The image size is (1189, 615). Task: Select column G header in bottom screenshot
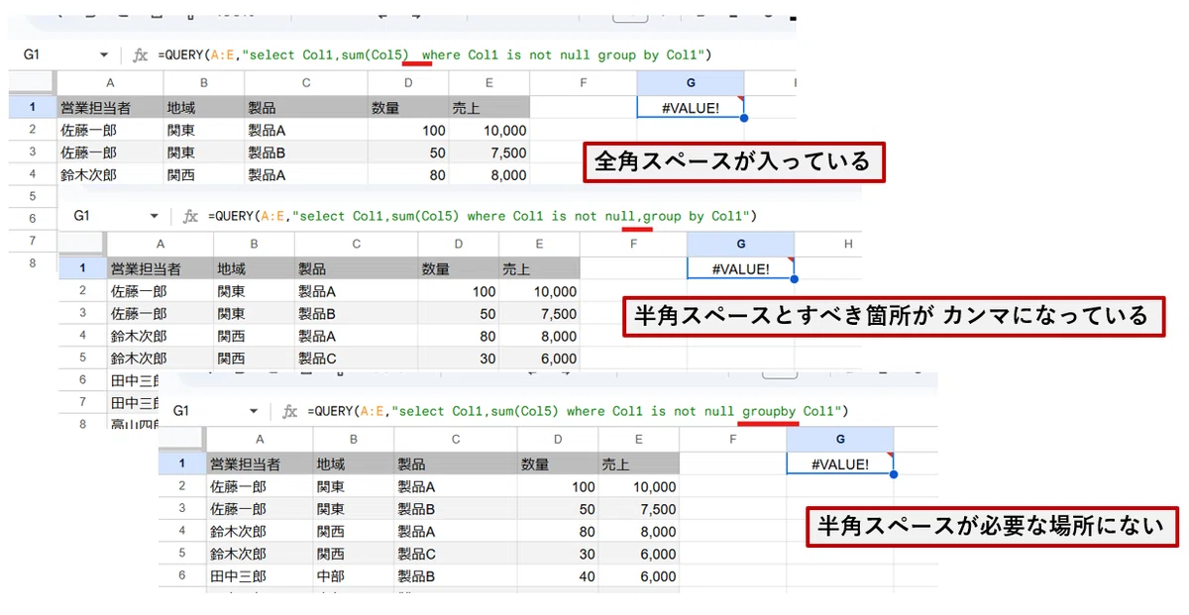840,439
